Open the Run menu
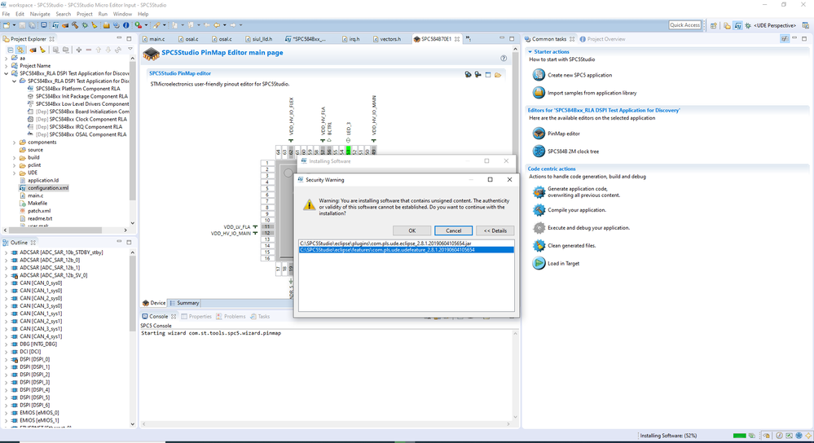Screen dimensions: 814x443 tap(103, 14)
